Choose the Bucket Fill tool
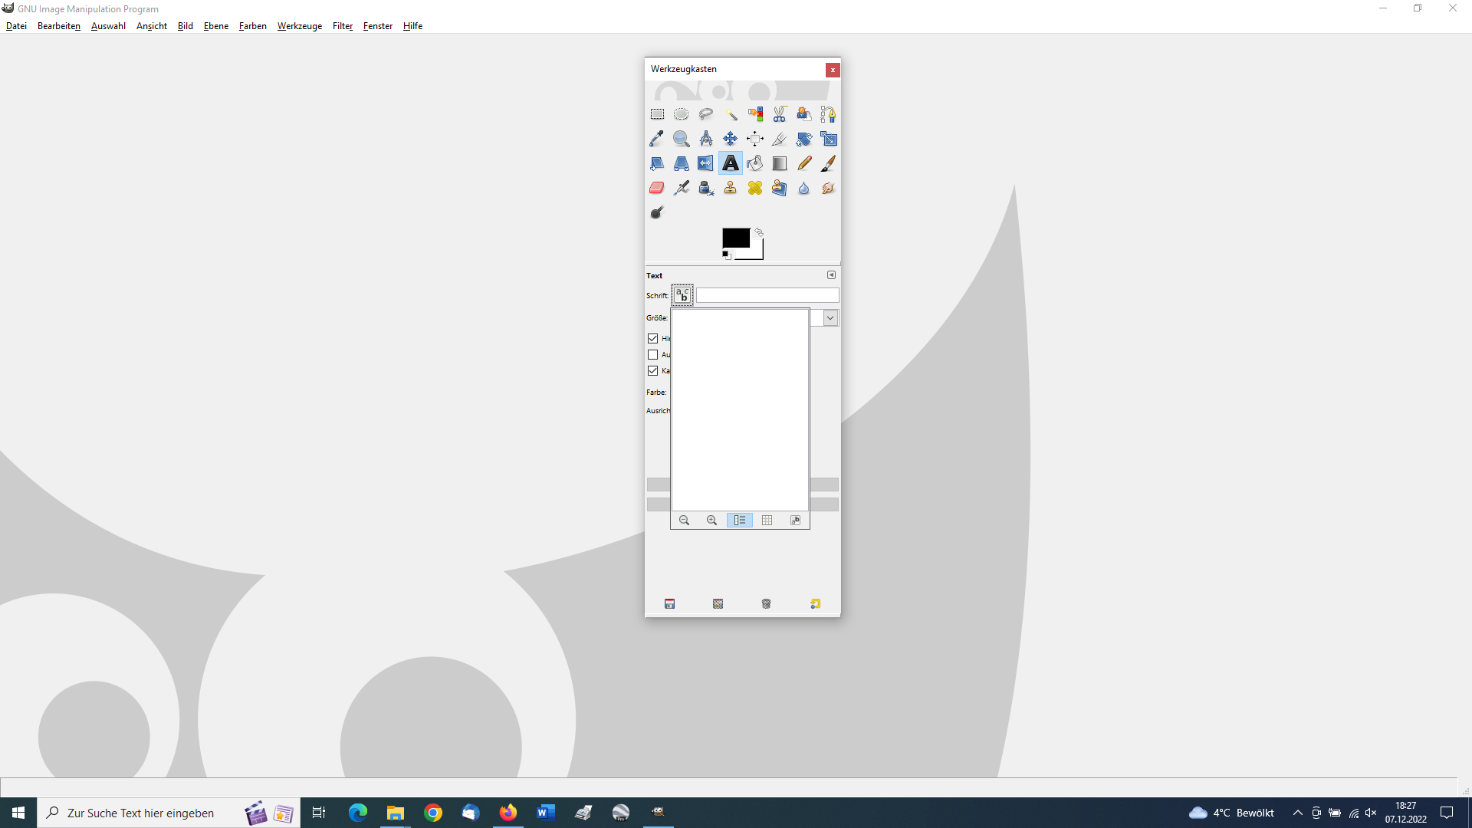Image resolution: width=1472 pixels, height=828 pixels. [x=755, y=163]
